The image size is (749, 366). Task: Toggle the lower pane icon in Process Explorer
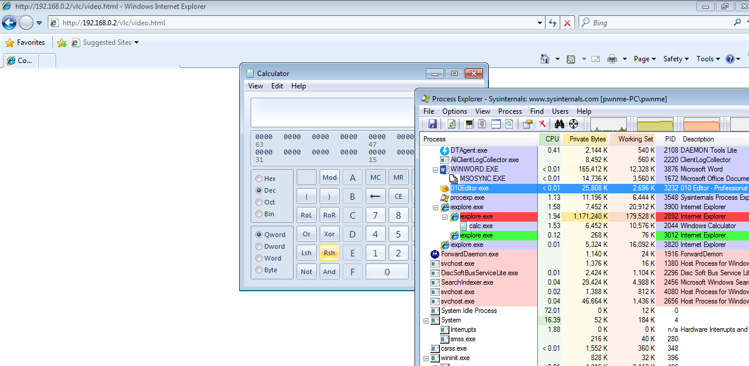496,124
